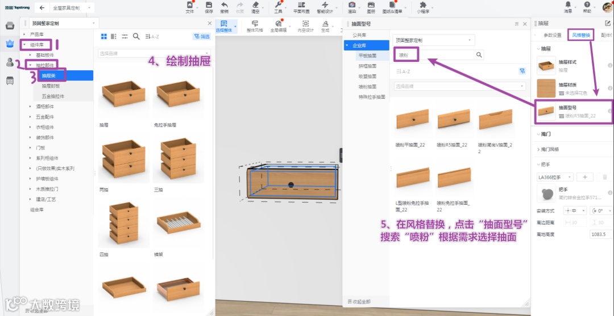Open the 帮助 help icon
The image size is (614, 316).
pos(587,5)
